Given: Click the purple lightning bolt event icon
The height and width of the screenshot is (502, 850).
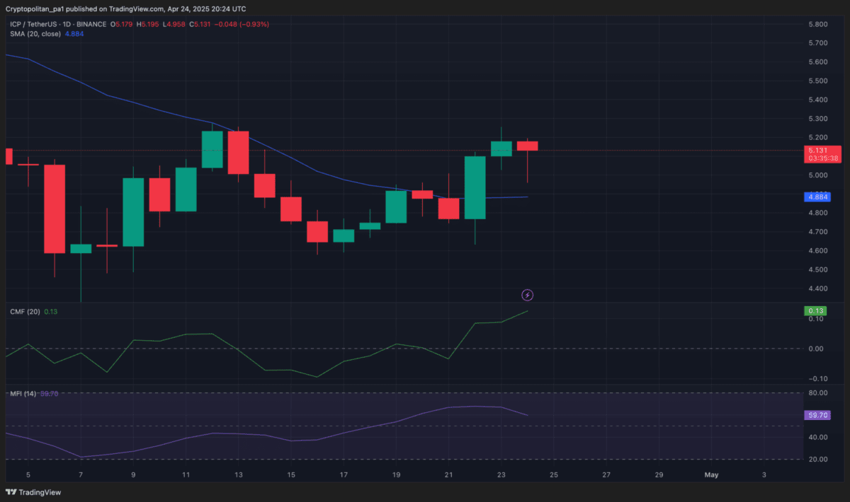Looking at the screenshot, I should point(527,294).
